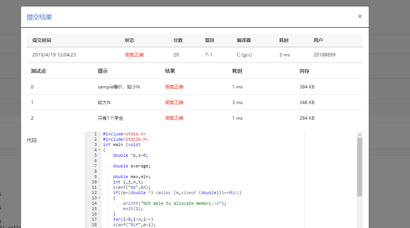Click code line int main (void)
Viewport: 410px width, 228px height.
(x=122, y=145)
